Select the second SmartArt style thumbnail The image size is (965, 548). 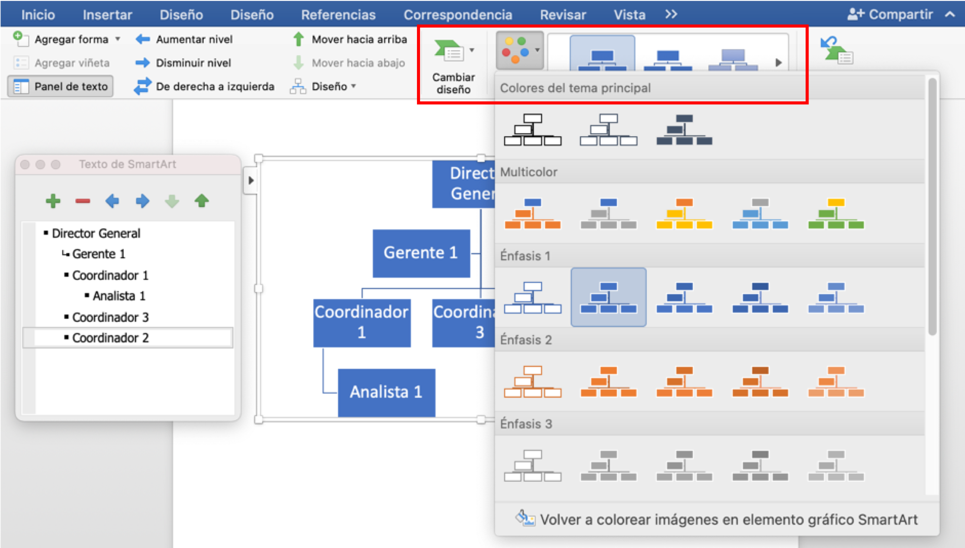[x=668, y=59]
